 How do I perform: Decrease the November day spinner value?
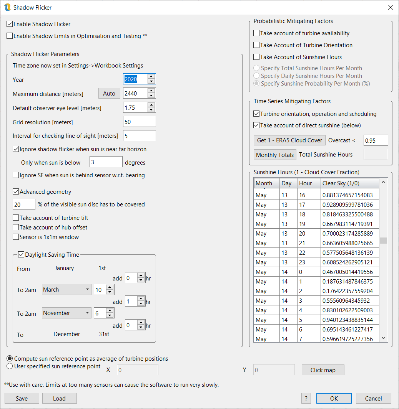coord(110,315)
